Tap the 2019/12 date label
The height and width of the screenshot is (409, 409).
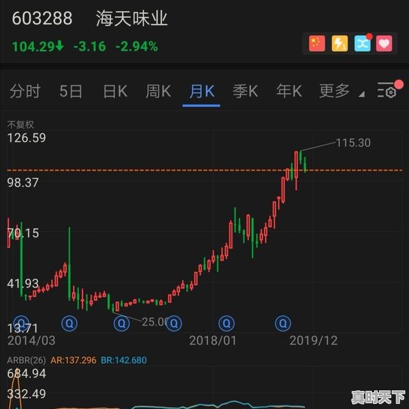point(313,341)
